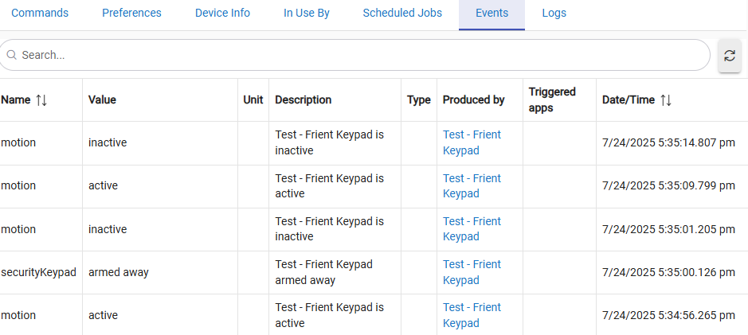The width and height of the screenshot is (748, 335).
Task: Follow Frient Keypad link for 5:35:09.799 pm event
Action: pyautogui.click(x=472, y=186)
